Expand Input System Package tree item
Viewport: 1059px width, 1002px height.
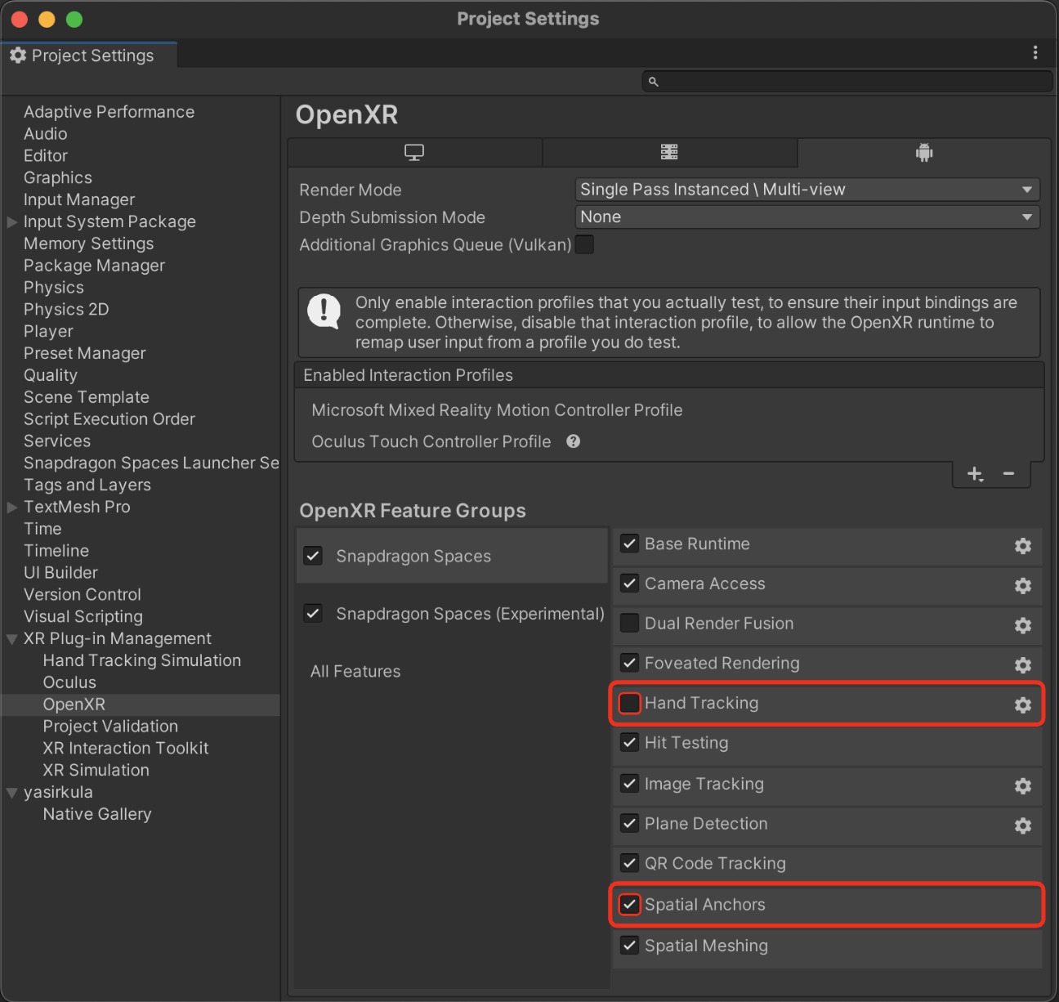[x=11, y=221]
